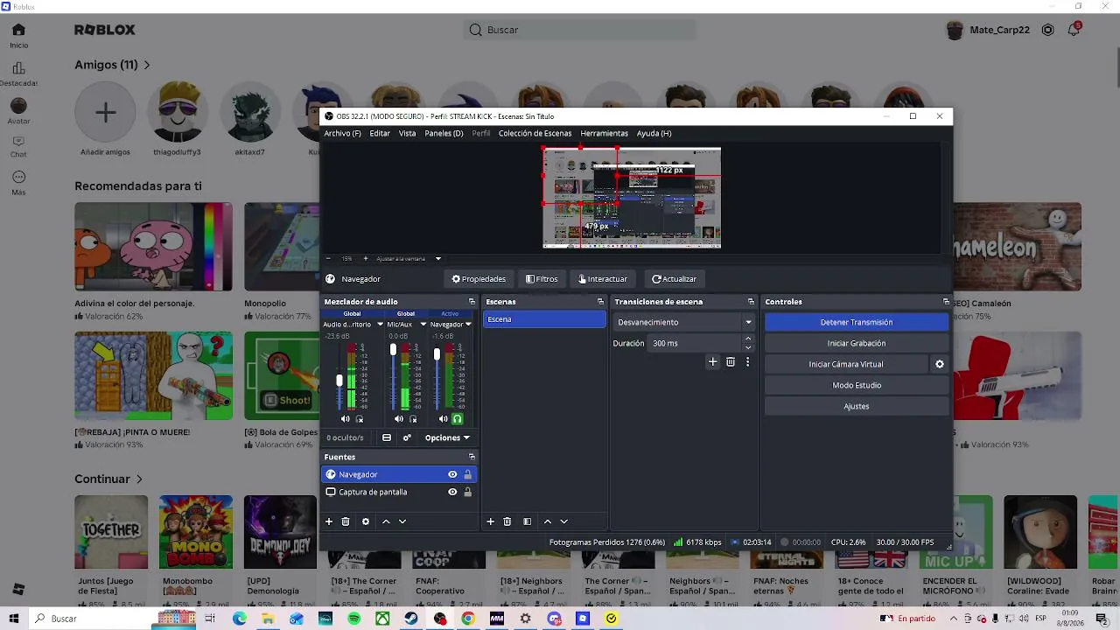The image size is (1120, 630).
Task: Open Ajustes in Controles panel
Action: [x=856, y=406]
